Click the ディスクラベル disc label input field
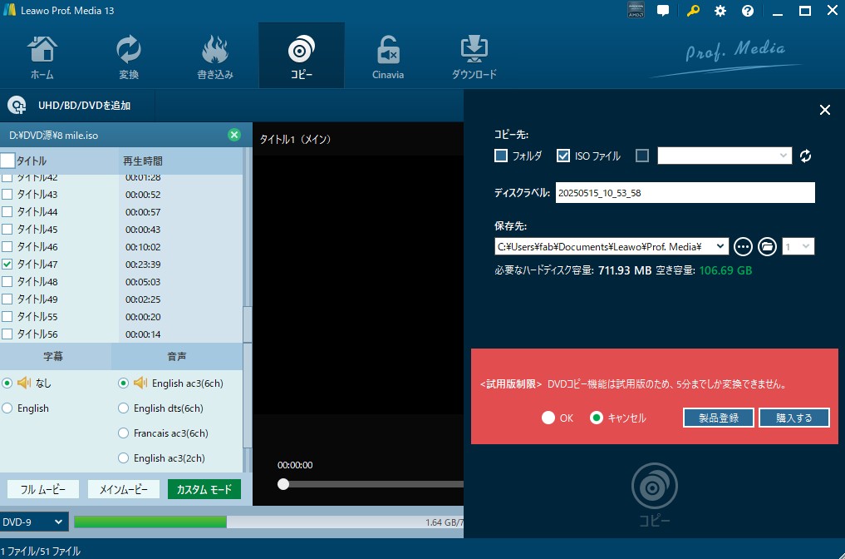845x559 pixels. (x=685, y=193)
